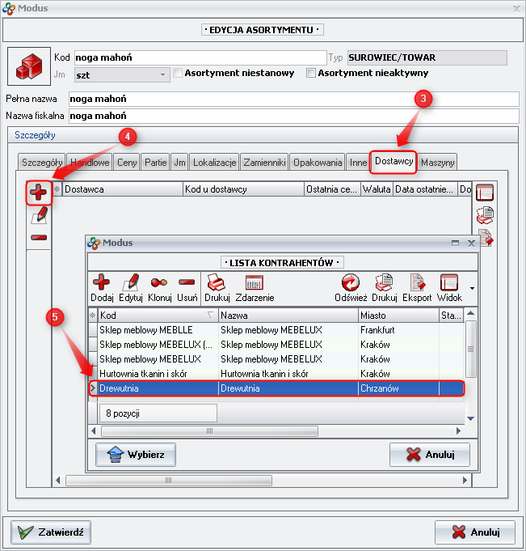Click the Drukuj icon left of Zdarzenie

(217, 288)
